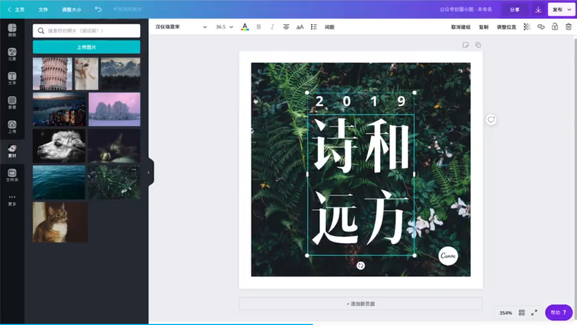The height and width of the screenshot is (325, 577).
Task: Open the 上传 uploads sidebar tab
Action: pos(12,127)
